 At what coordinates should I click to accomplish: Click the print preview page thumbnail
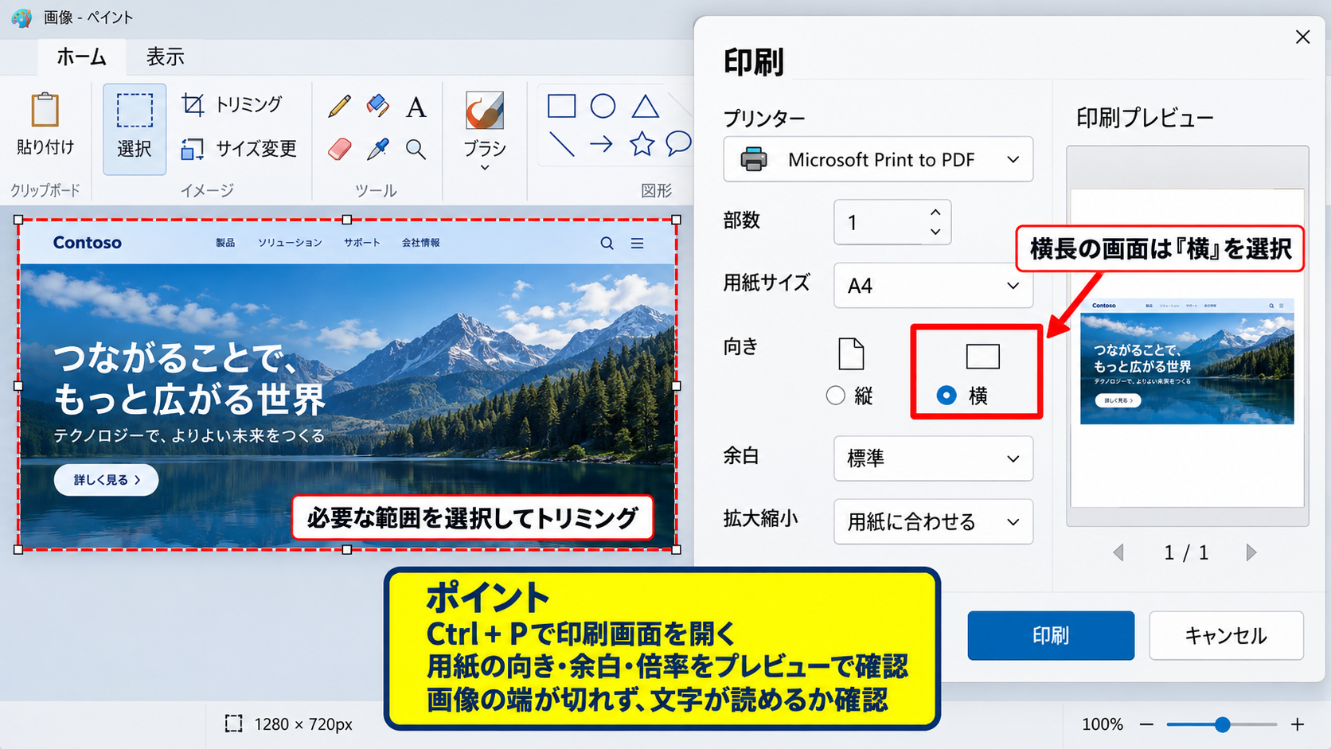tap(1187, 348)
